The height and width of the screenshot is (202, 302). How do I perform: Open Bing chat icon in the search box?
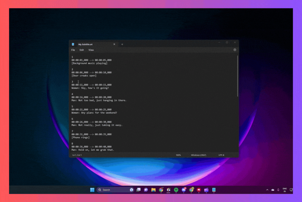132,190
